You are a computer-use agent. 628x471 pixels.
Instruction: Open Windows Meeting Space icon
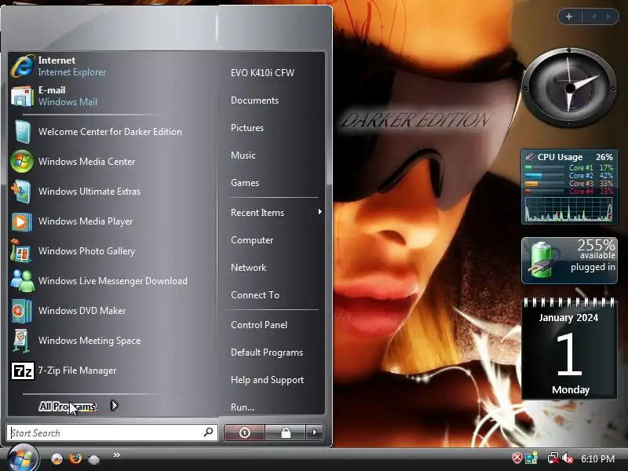tap(22, 341)
